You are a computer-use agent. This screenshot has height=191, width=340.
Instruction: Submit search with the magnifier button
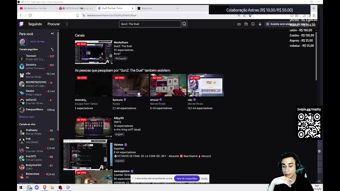coord(184,24)
